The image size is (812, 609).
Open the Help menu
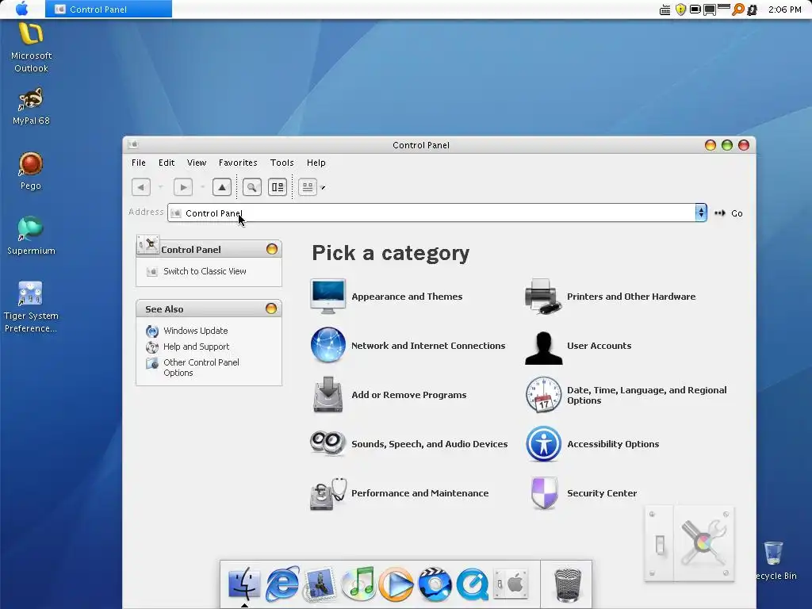(316, 163)
